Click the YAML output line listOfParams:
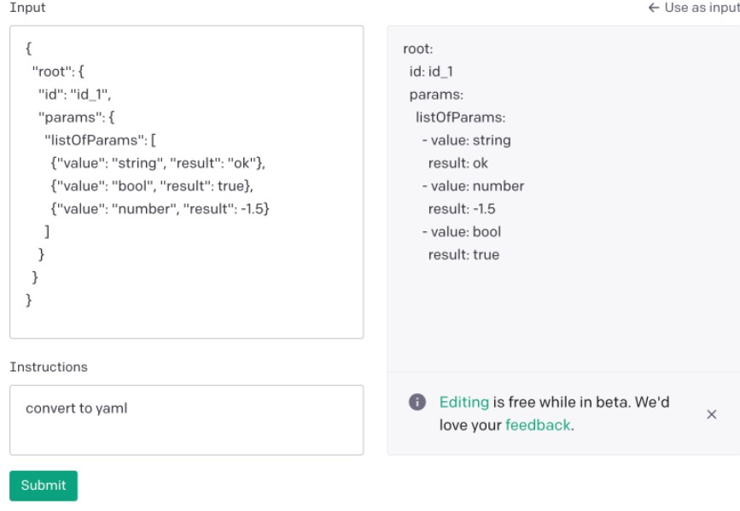This screenshot has width=740, height=511. tap(461, 118)
